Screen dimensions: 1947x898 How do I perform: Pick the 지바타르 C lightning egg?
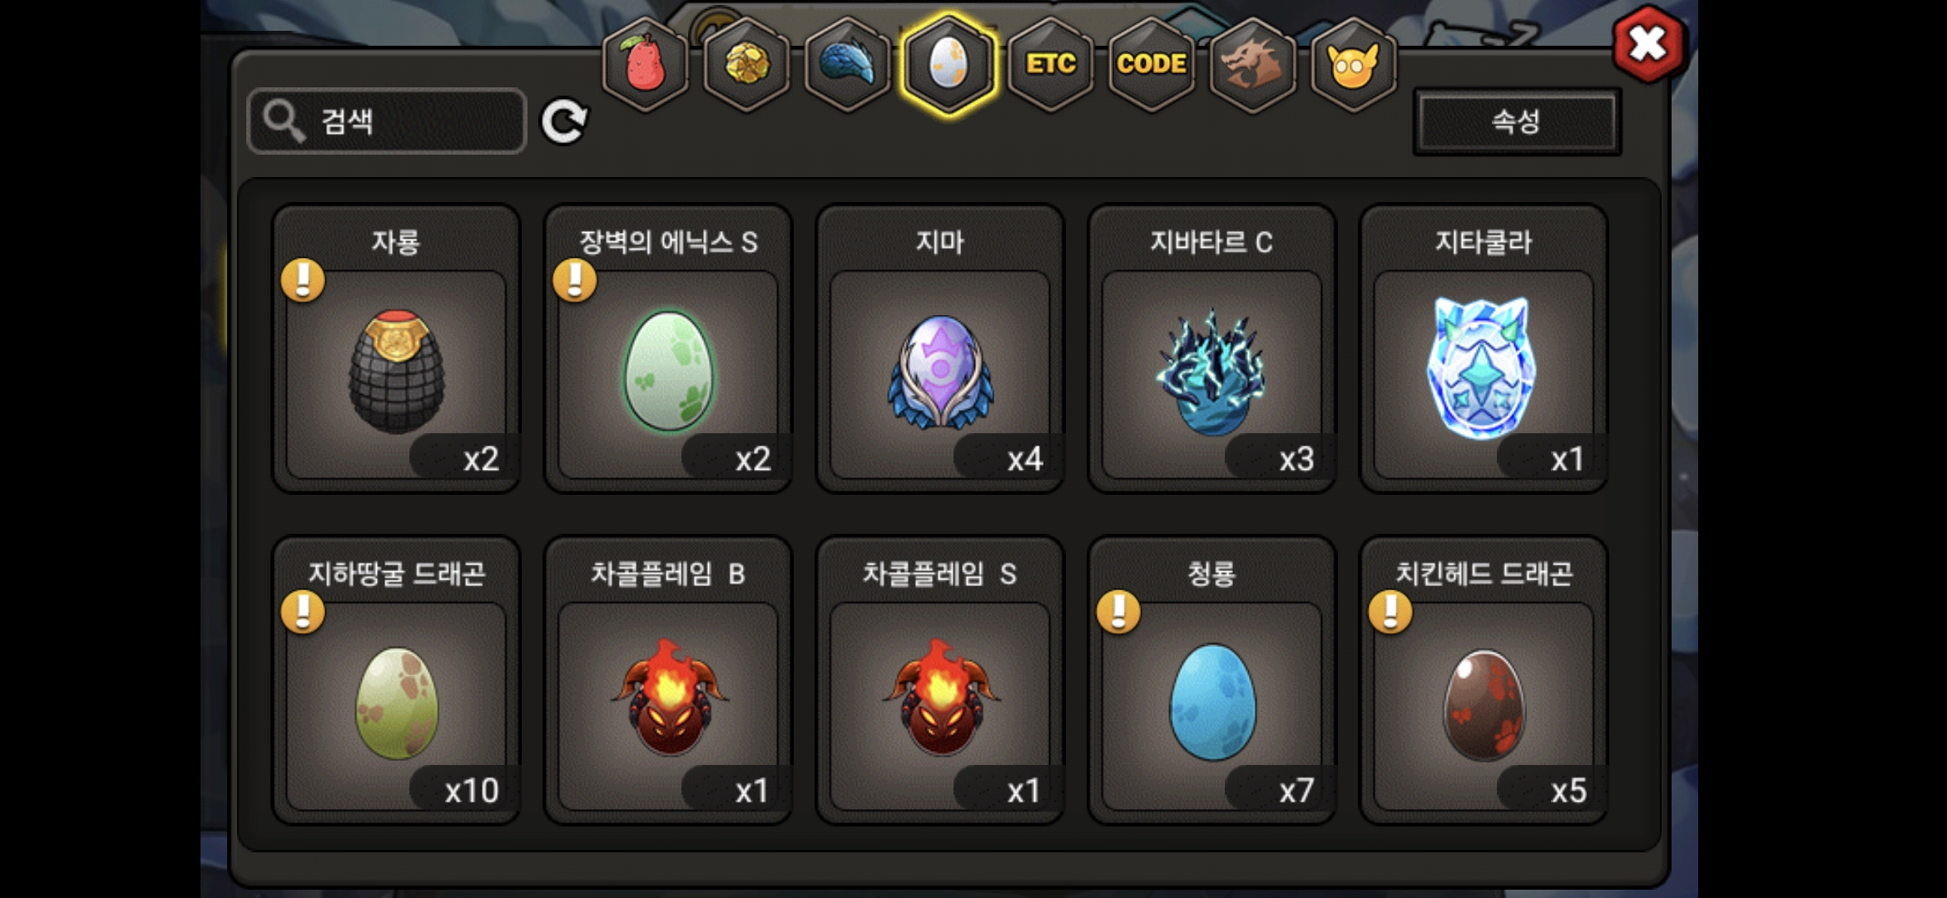click(x=1212, y=349)
